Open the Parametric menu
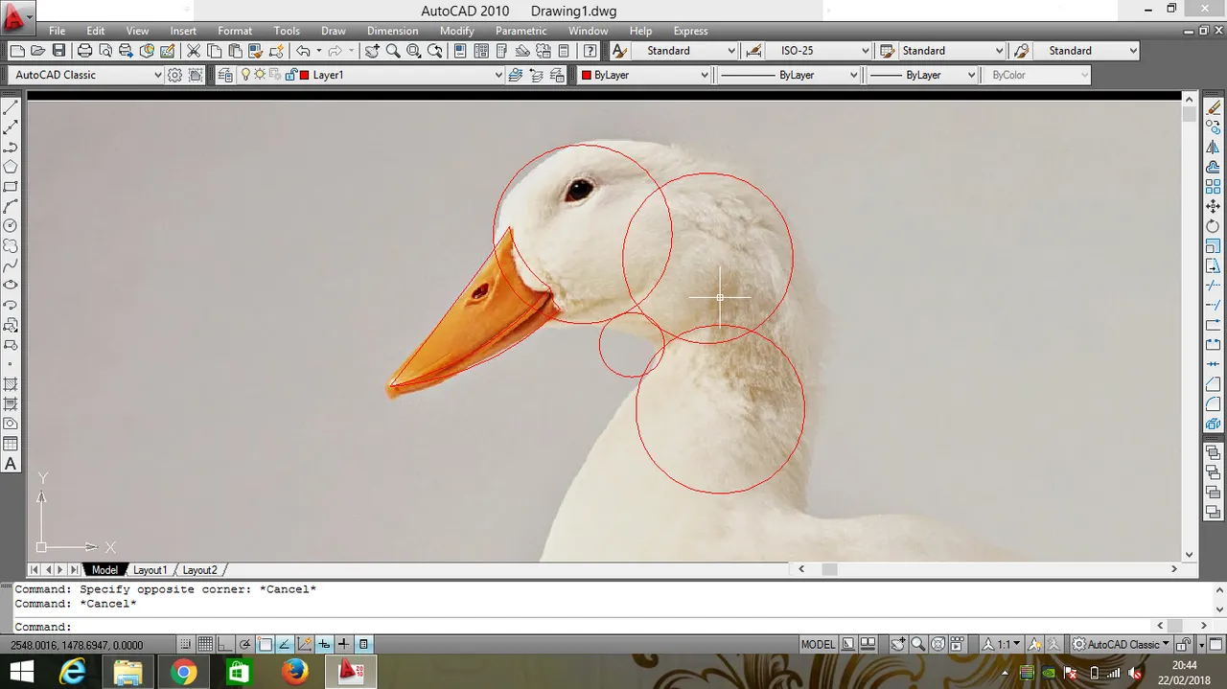 [x=521, y=31]
